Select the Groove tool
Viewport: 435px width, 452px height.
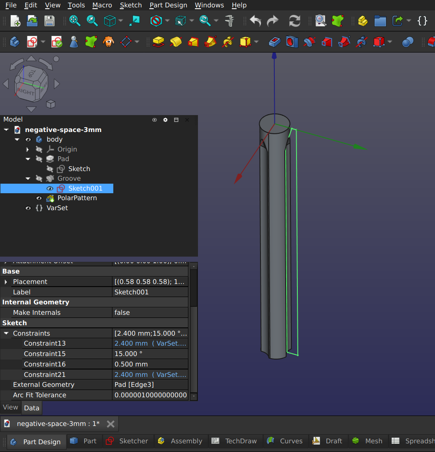(x=309, y=42)
